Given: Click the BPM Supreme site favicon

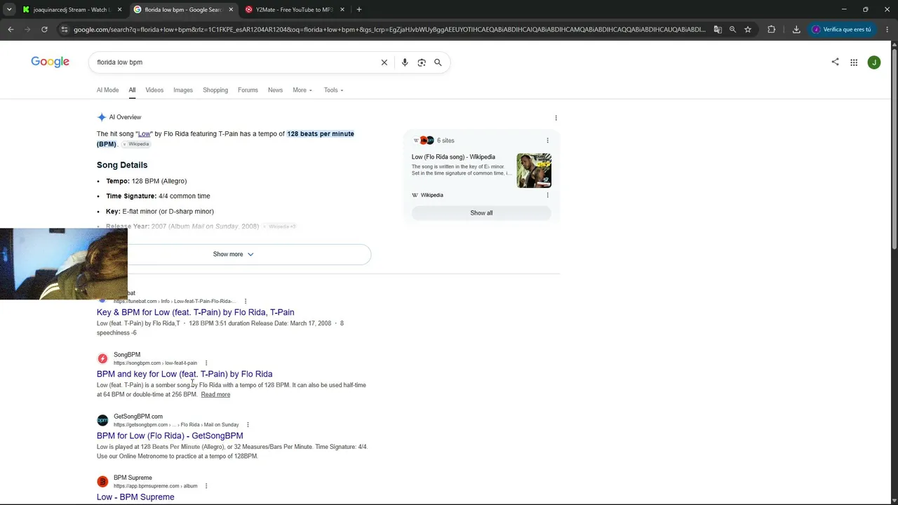Looking at the screenshot, I should pyautogui.click(x=102, y=481).
